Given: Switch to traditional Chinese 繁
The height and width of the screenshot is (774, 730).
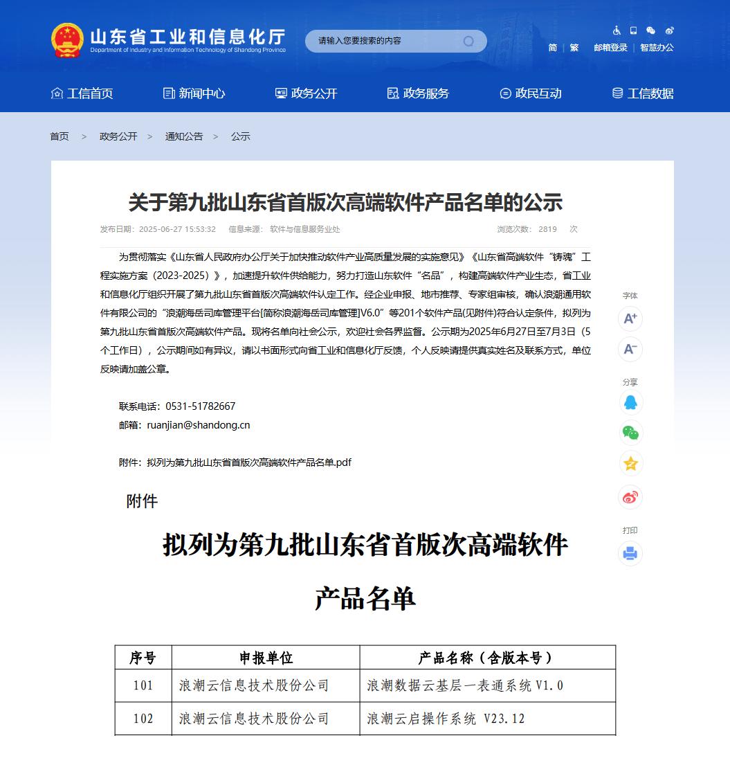Looking at the screenshot, I should click(x=574, y=47).
